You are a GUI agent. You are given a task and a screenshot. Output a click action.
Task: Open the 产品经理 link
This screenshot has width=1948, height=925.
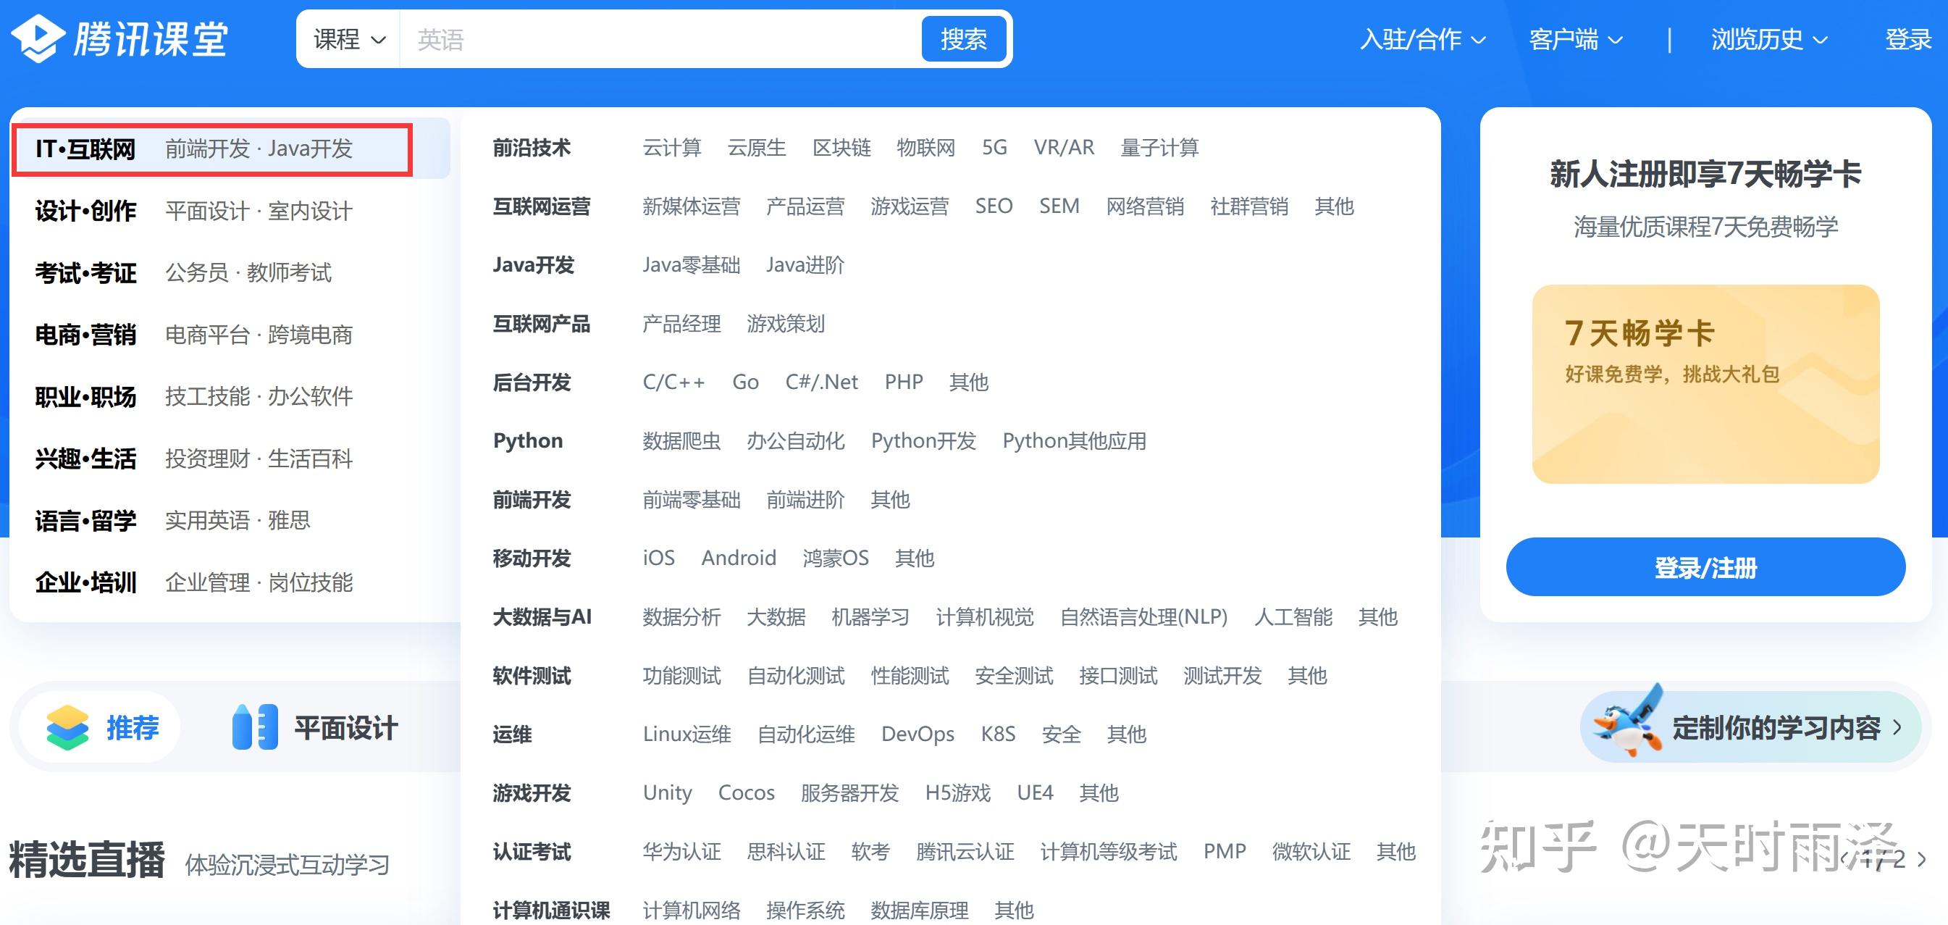pyautogui.click(x=681, y=324)
